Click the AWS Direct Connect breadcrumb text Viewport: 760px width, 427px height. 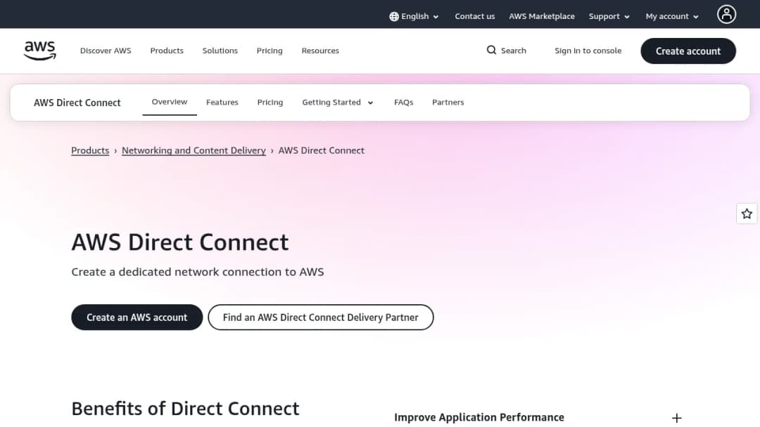click(x=321, y=150)
